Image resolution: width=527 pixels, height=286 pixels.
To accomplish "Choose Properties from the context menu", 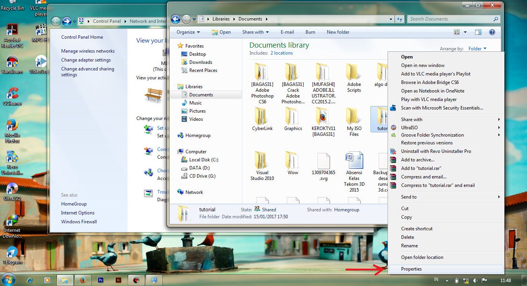I will point(411,269).
